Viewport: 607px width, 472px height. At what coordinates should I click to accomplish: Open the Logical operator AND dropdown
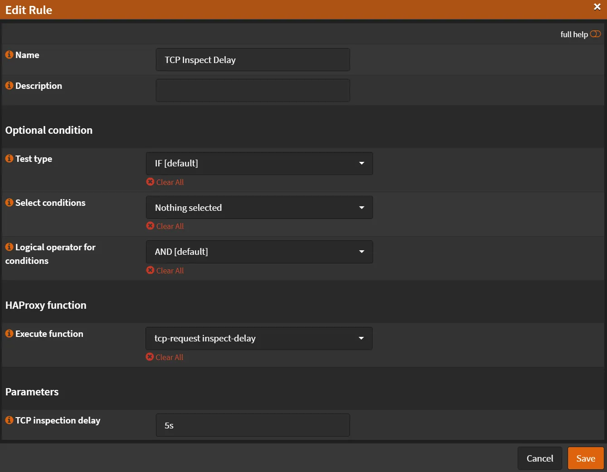pos(259,252)
